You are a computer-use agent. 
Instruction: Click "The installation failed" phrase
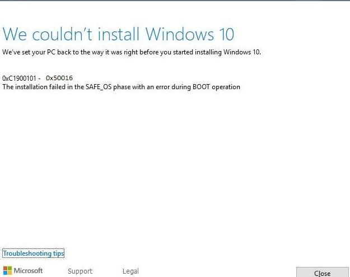tap(34, 87)
